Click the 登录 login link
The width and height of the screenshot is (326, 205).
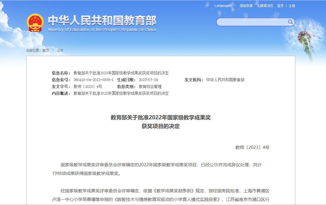coord(280,6)
